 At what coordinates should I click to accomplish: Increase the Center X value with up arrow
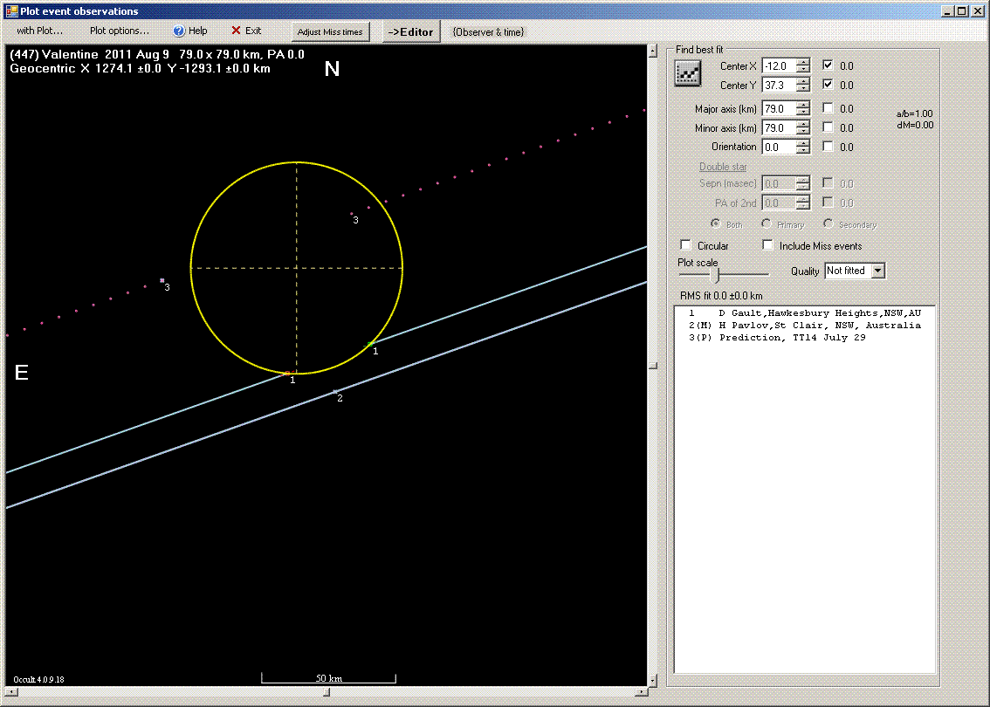coord(803,63)
